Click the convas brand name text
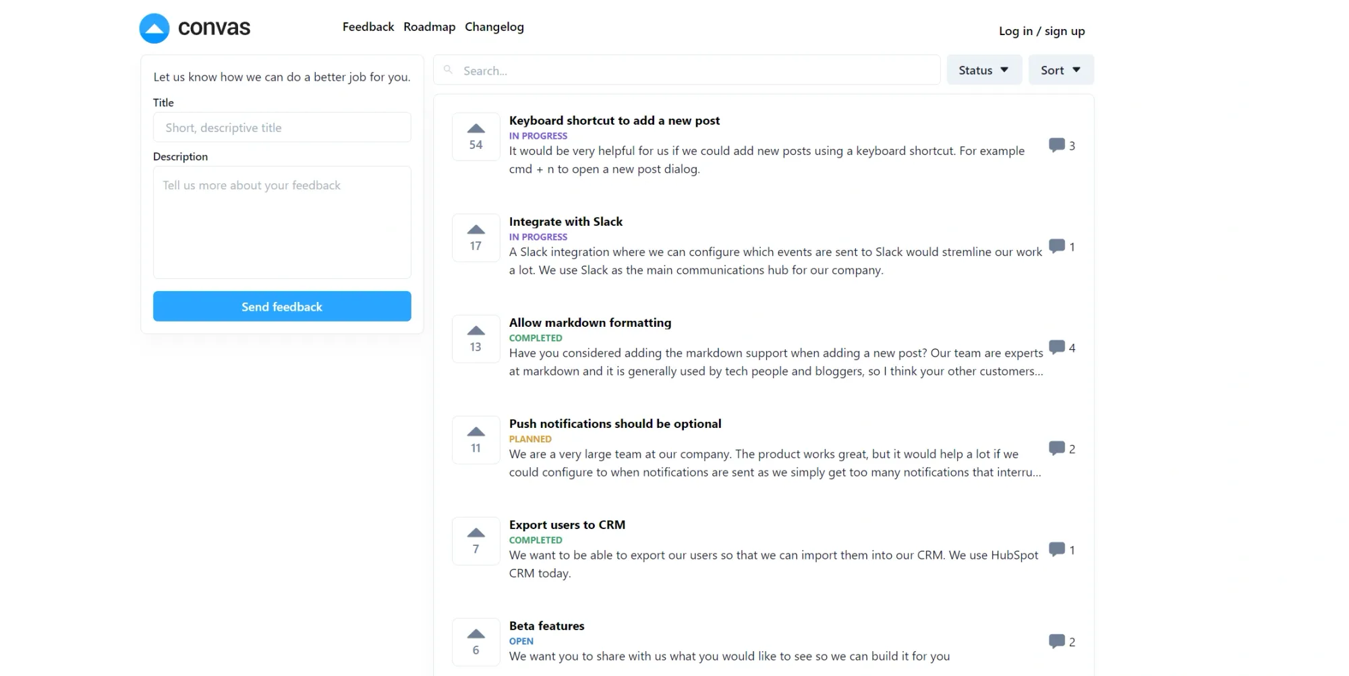 pos(214,28)
